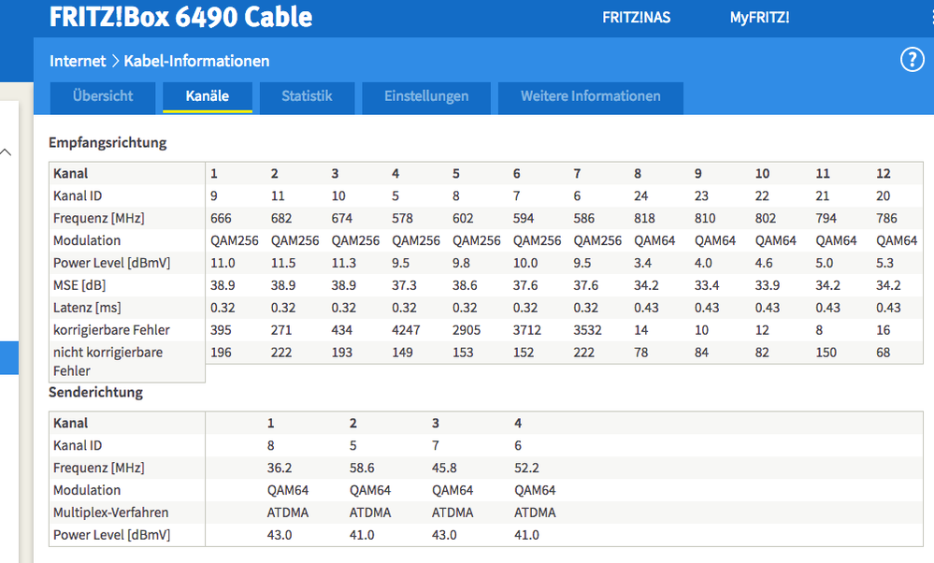Open the Einstellungen tab
The width and height of the screenshot is (934, 563).
tap(426, 96)
